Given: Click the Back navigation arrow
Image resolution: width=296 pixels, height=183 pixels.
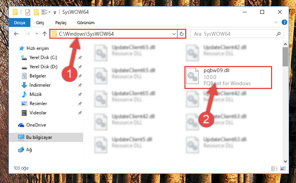Looking at the screenshot, I should (x=16, y=34).
